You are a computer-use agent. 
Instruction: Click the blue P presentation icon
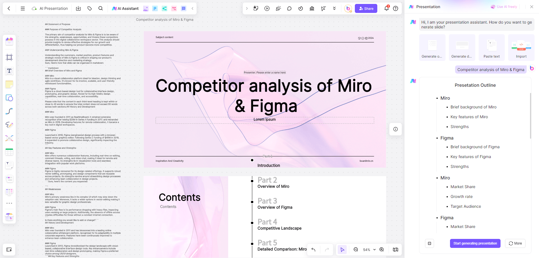coord(155,8)
